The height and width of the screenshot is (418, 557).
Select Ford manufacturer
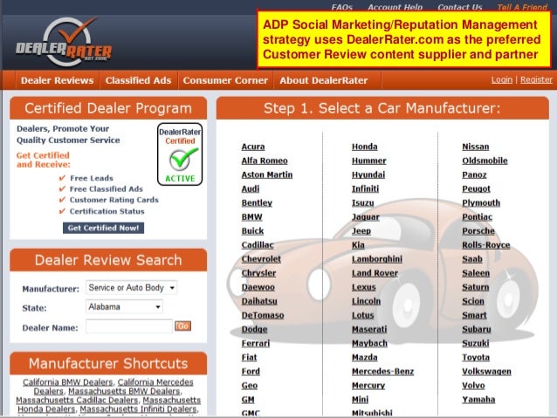251,372
